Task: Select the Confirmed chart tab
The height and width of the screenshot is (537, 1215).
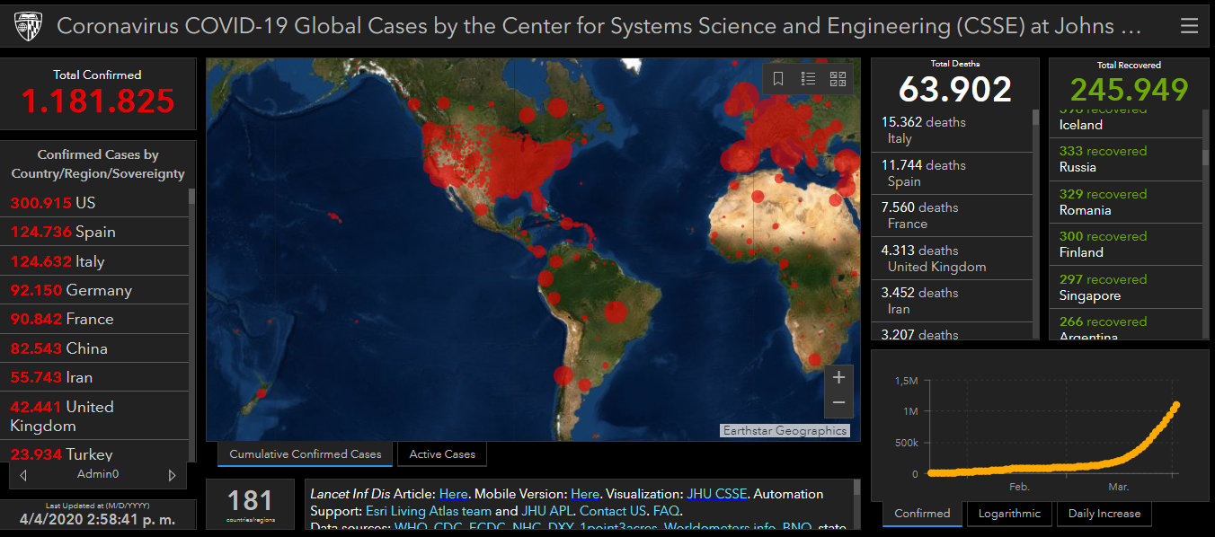Action: [x=922, y=514]
